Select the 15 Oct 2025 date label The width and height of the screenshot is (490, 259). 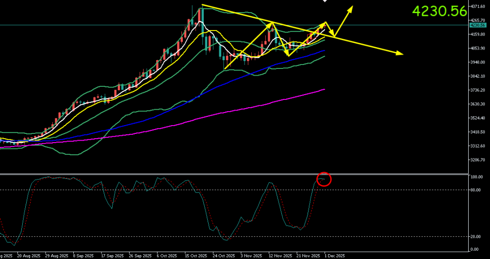196,255
